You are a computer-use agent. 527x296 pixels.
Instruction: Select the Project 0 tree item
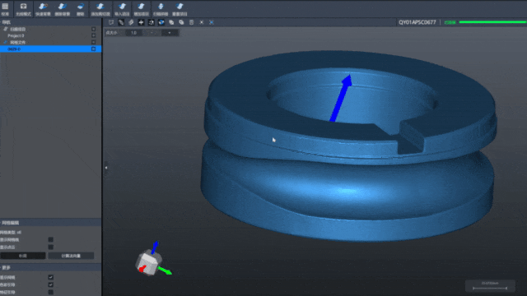[x=16, y=35]
